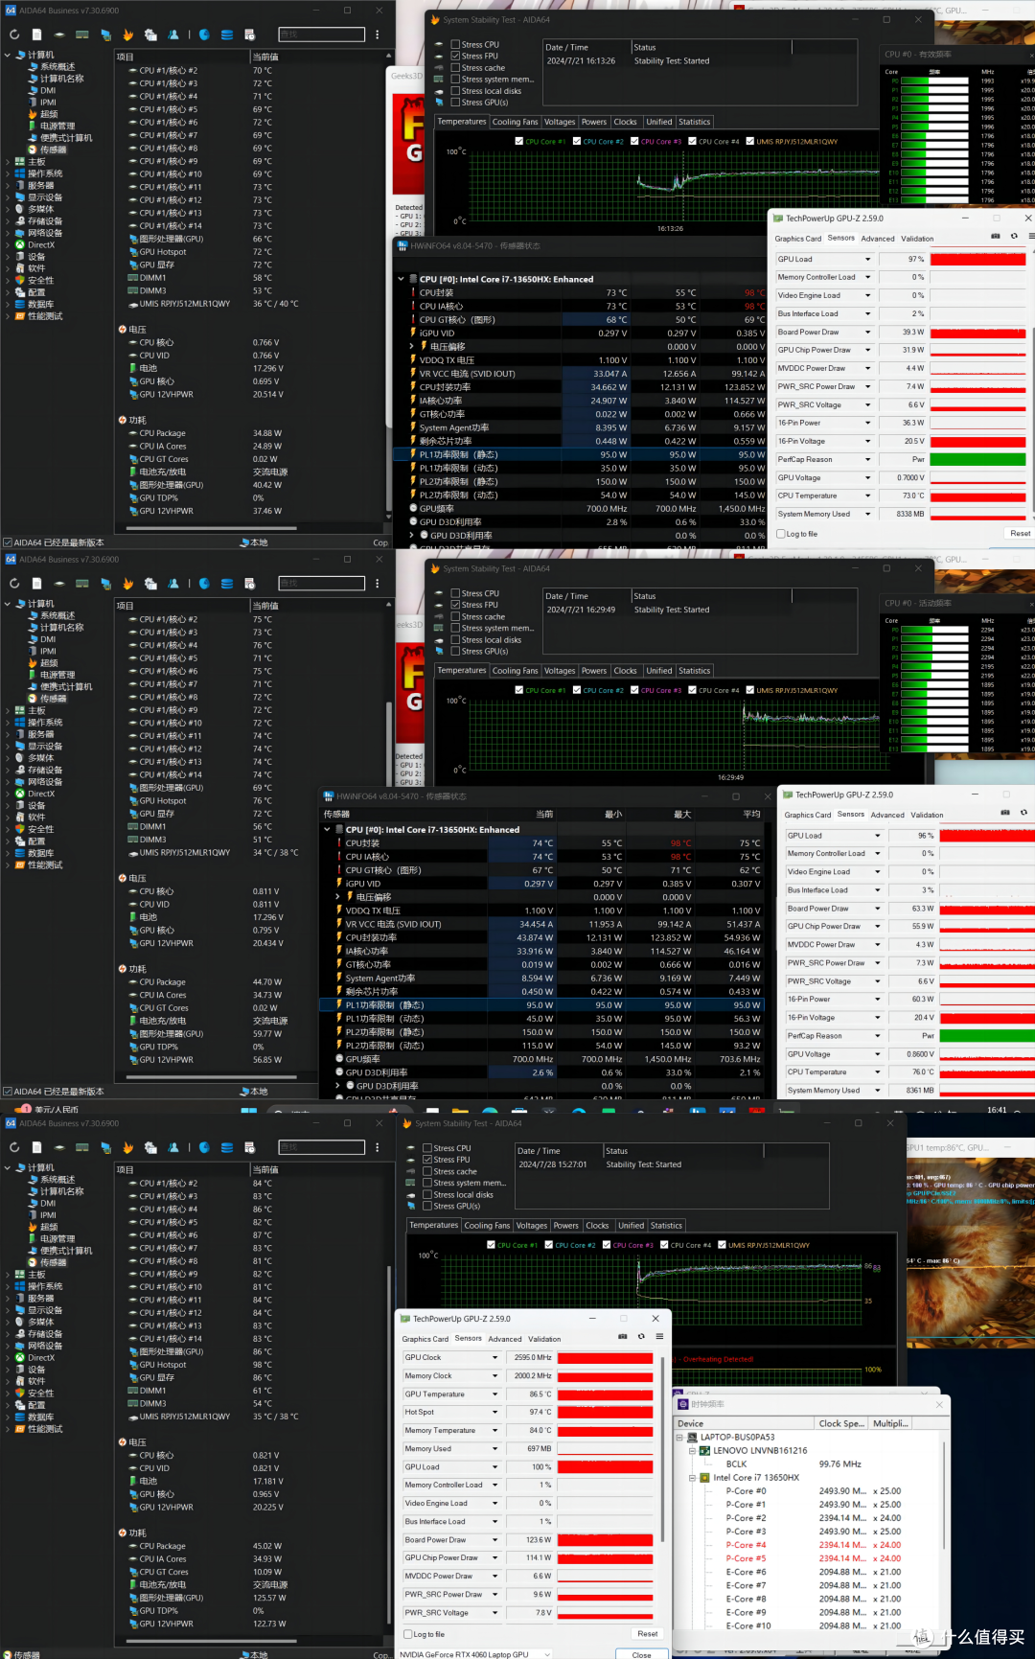The width and height of the screenshot is (1035, 1659).
Task: Expand 主板 node in top AIDA64 tree
Action: 8,161
